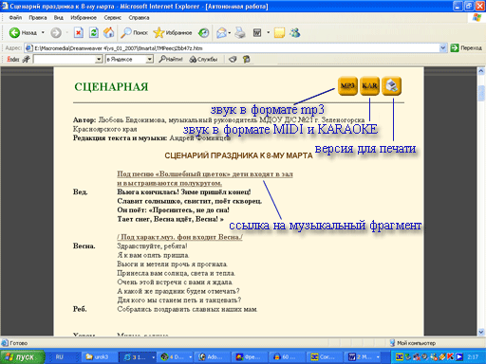
Task: Open the Сервис menu
Action: [113, 18]
